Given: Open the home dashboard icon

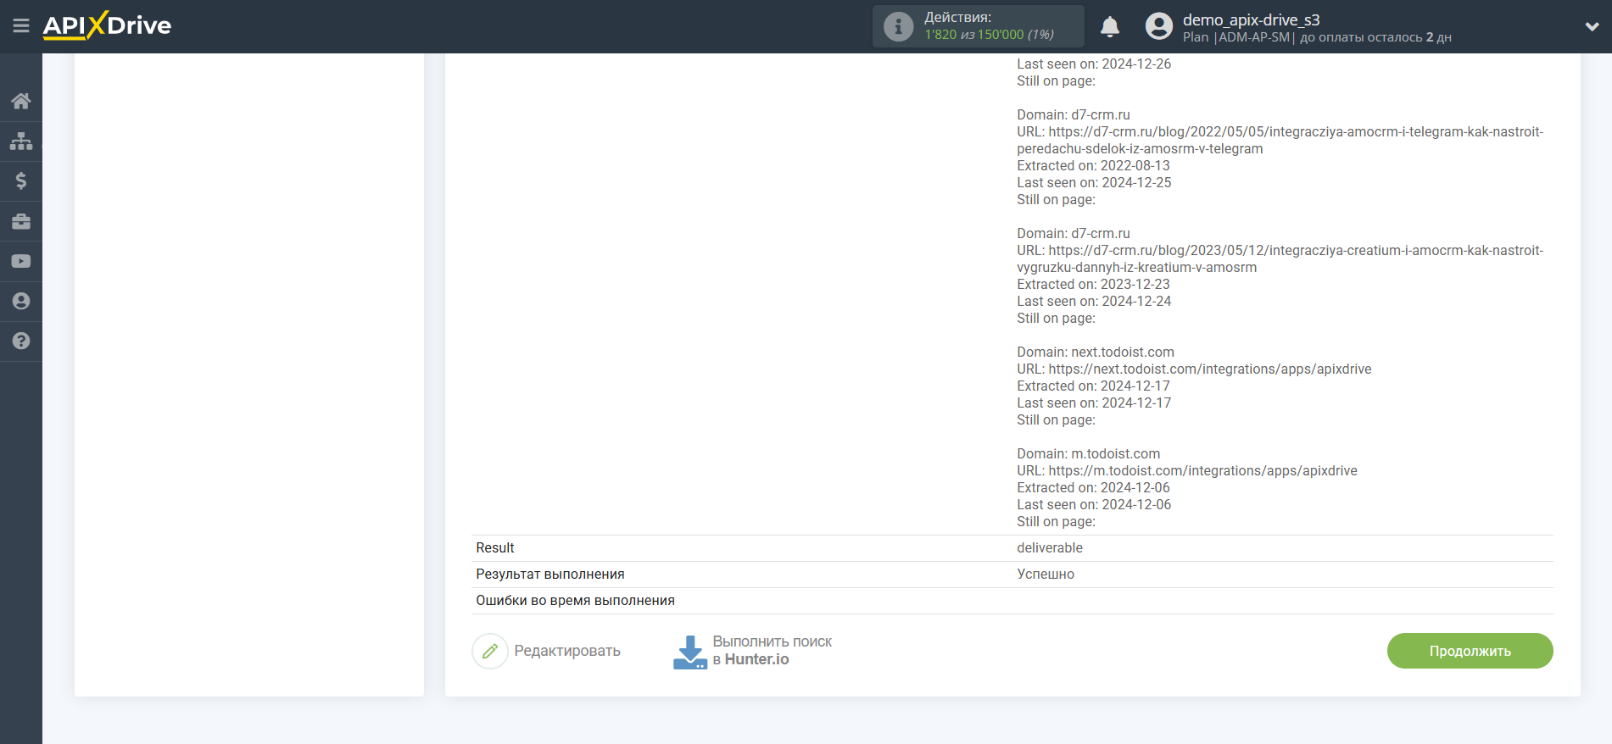Looking at the screenshot, I should click(21, 101).
